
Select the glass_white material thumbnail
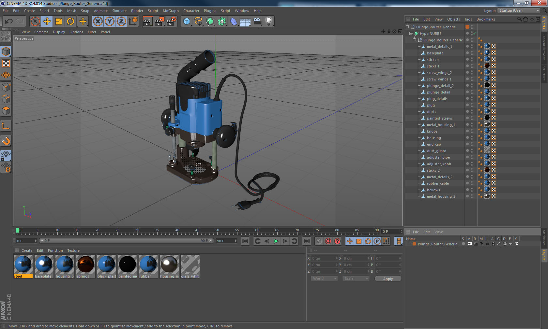(190, 266)
